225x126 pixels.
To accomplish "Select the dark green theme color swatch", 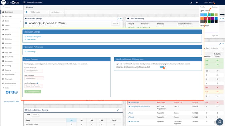I will click(209, 22).
